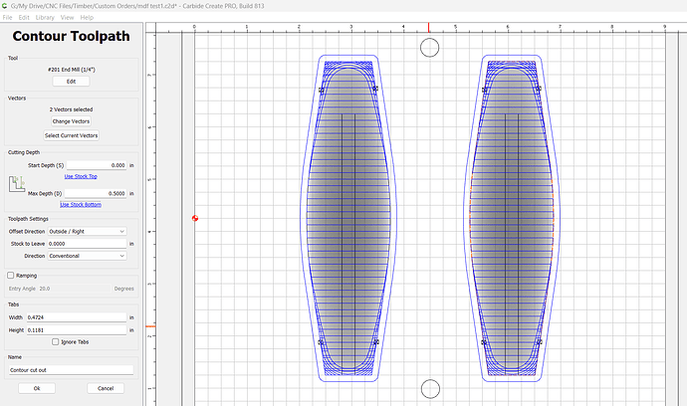Click the tab marker at the right shape's lower-right
This screenshot has height=406, width=687.
click(x=540, y=342)
